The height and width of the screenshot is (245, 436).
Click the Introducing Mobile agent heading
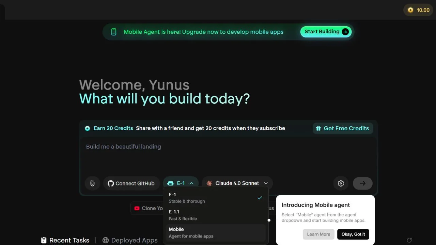pos(316,205)
